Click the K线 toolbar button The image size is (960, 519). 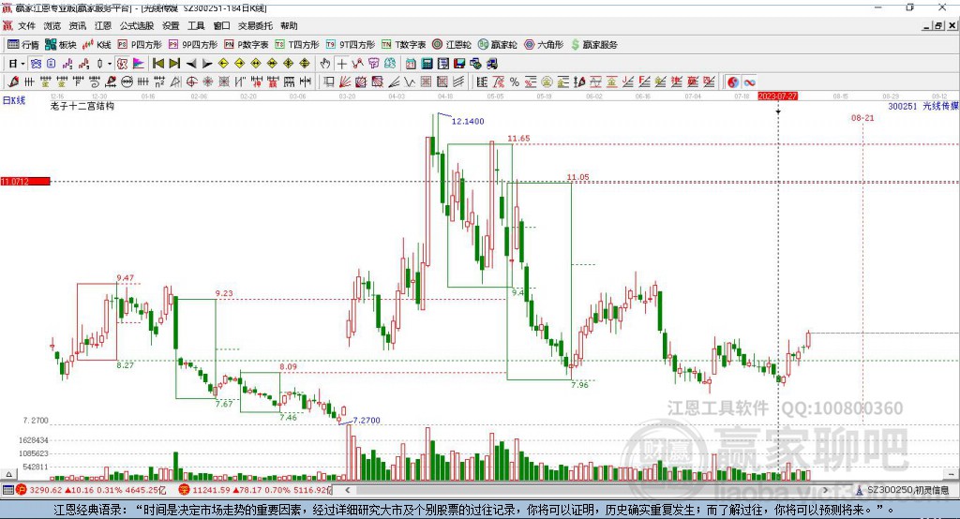tap(97, 45)
